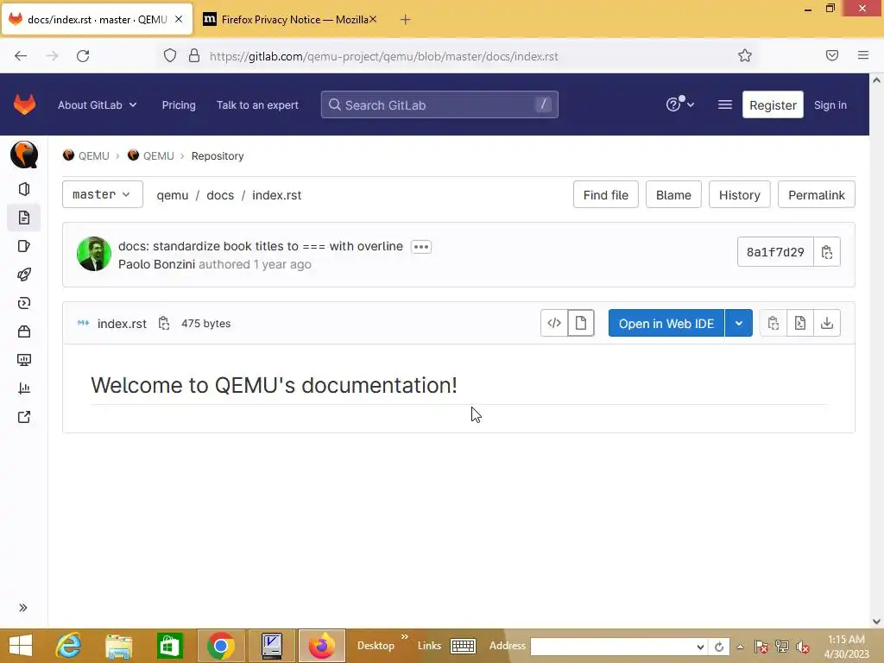Screen dimensions: 884x663
Task: Open commit message link about book titles
Action: point(261,246)
